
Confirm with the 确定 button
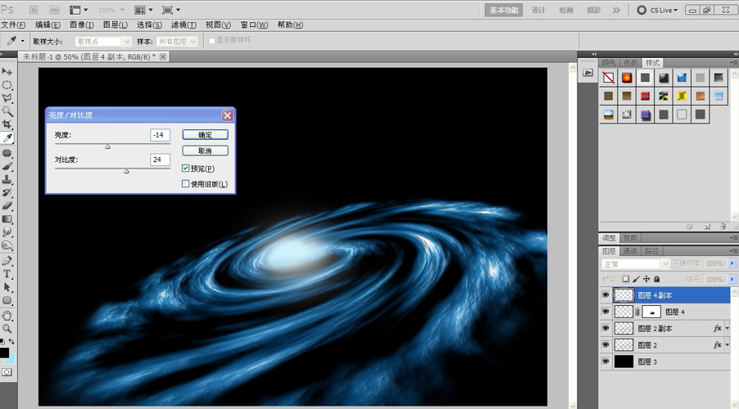205,135
